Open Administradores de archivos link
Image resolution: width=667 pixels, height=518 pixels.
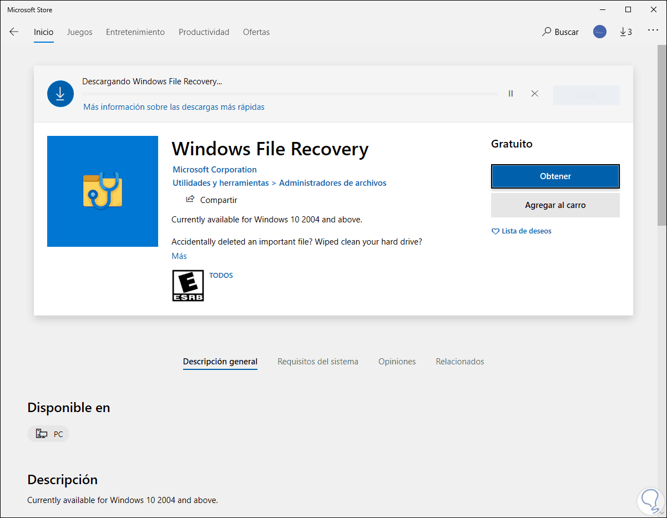pos(333,183)
